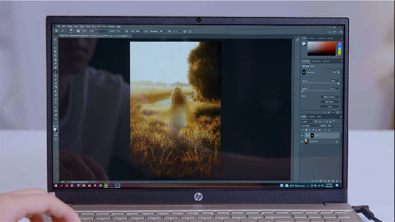Select the Object Selection tool
This screenshot has height=222, width=395.
pyautogui.click(x=55, y=52)
